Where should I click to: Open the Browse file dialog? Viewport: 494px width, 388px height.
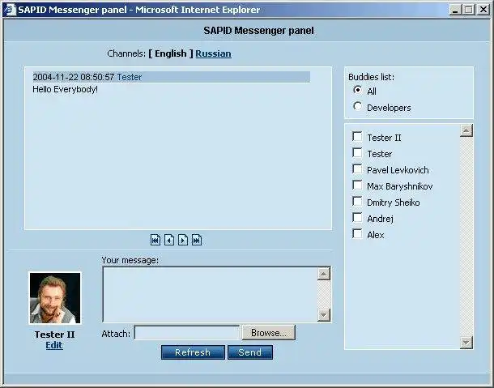[x=268, y=333]
